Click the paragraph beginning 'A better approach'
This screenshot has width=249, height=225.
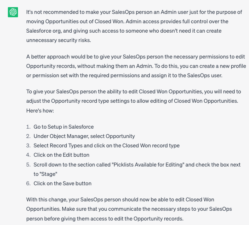coord(136,66)
